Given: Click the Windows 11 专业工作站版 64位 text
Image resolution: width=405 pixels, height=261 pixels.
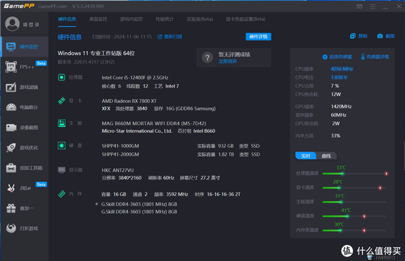Looking at the screenshot, I should click(96, 53).
